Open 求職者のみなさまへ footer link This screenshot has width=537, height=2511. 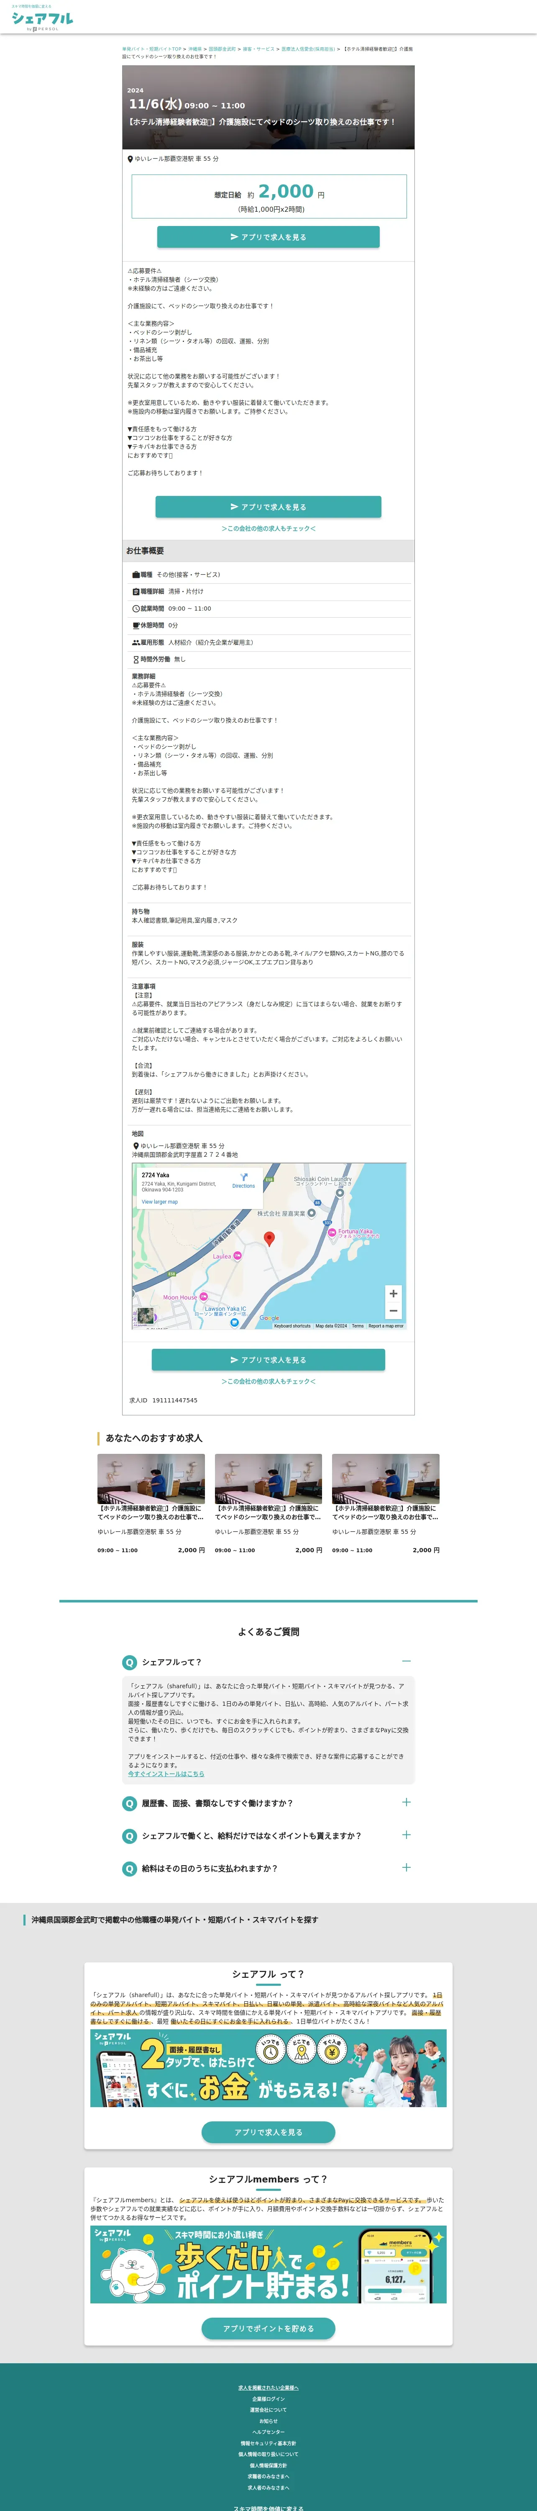(268, 2476)
